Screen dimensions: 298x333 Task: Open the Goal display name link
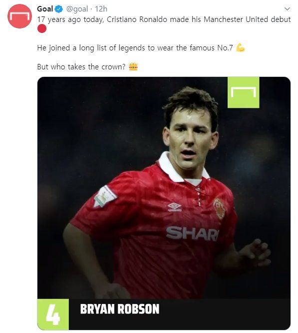(45, 9)
